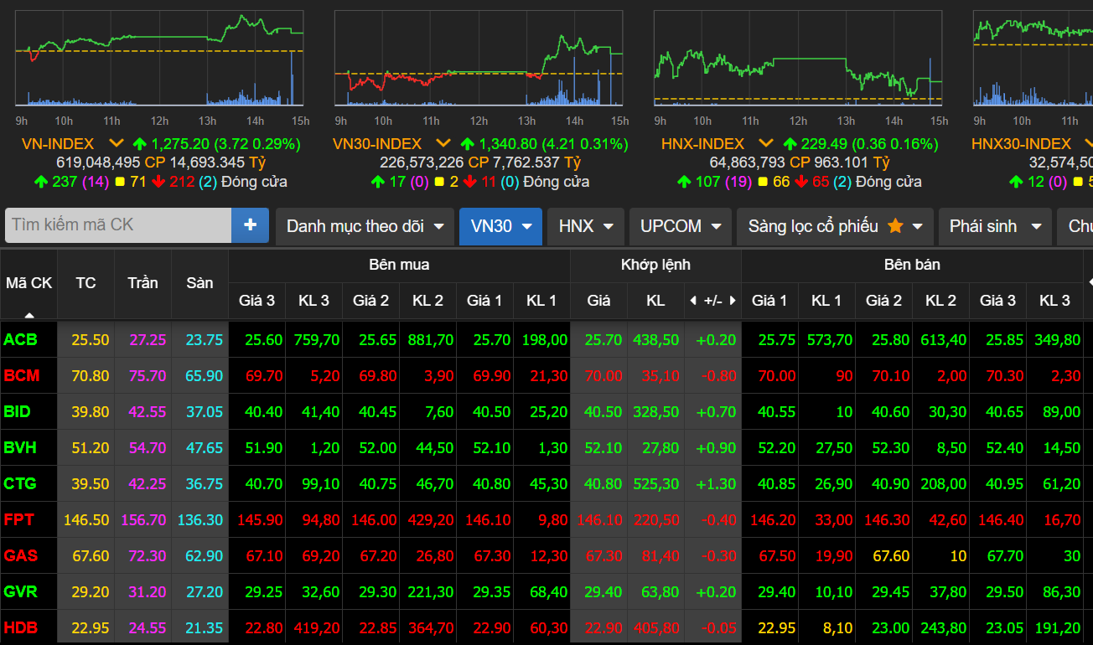
Task: Select the BCM stock symbol
Action: (x=22, y=375)
